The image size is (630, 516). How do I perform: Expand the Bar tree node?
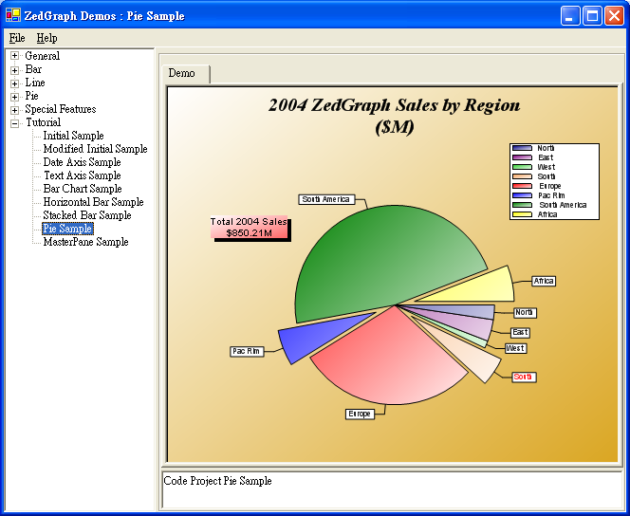click(x=14, y=70)
